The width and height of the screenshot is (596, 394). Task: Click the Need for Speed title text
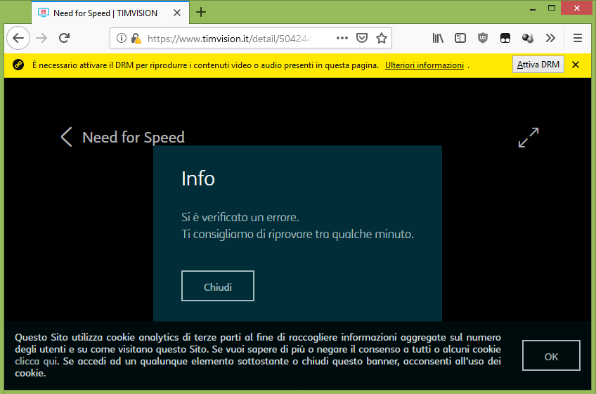[x=134, y=137]
